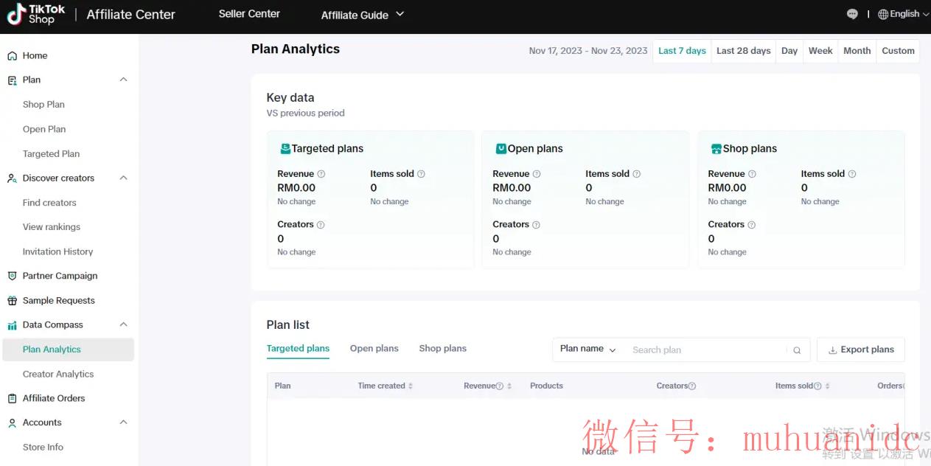Screen dimensions: 931x466
Task: Collapse the Discover creators sidebar section
Action: point(123,178)
